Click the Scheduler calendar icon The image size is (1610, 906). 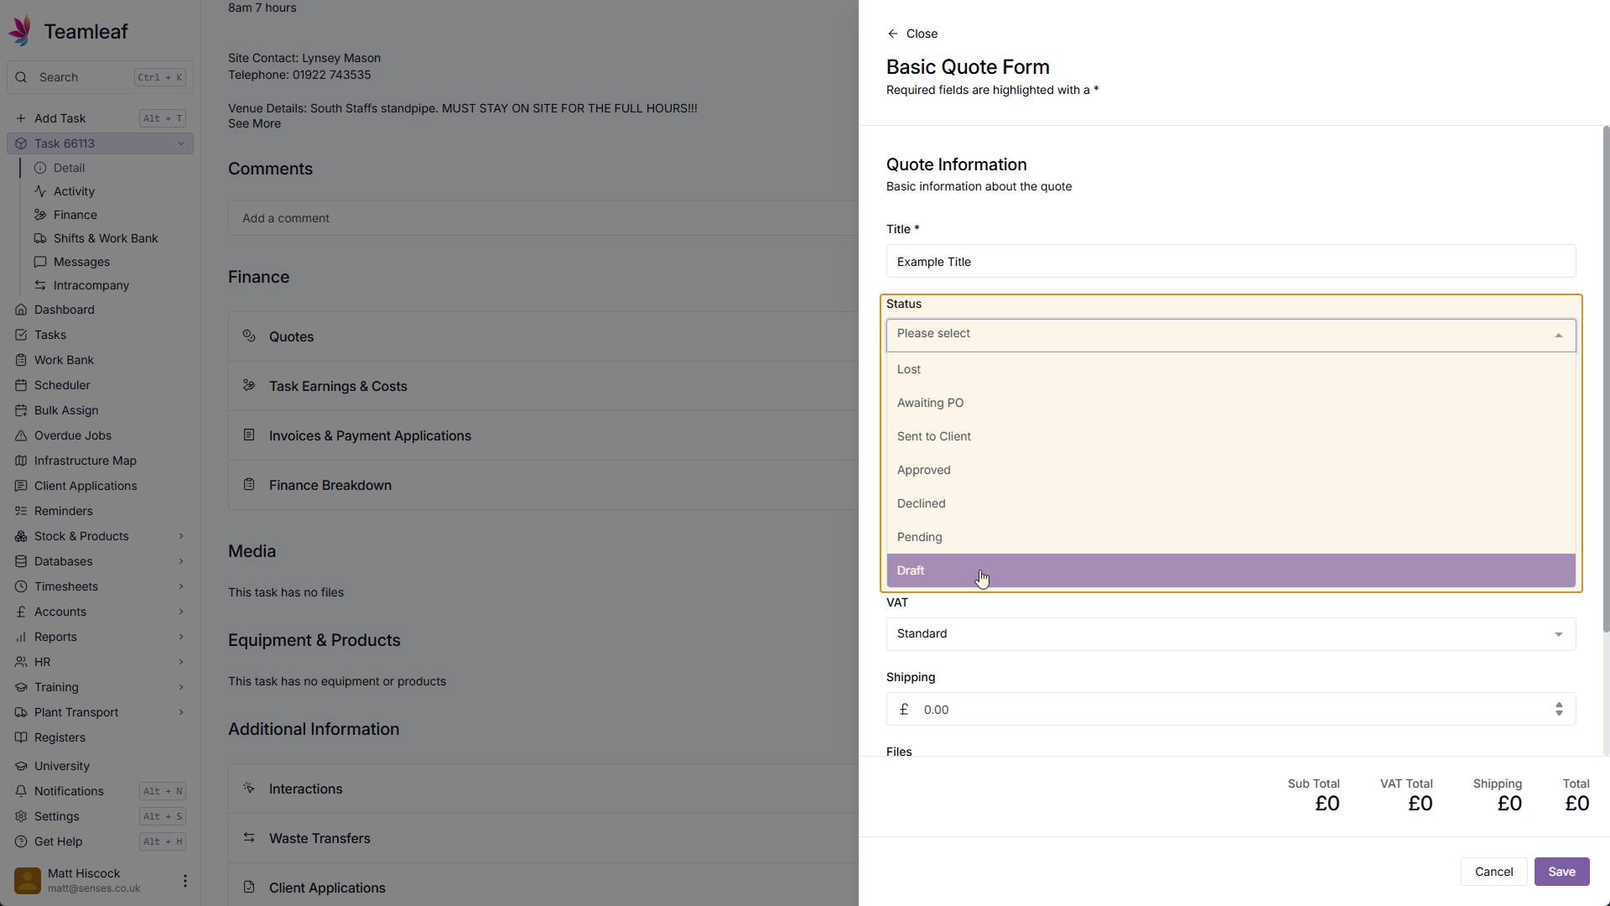click(x=21, y=385)
